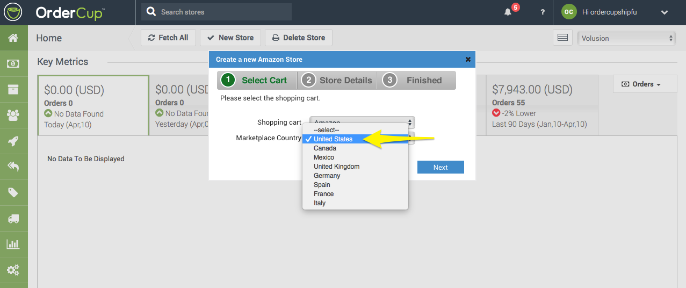Choose --select-- in the country list

[x=356, y=130]
